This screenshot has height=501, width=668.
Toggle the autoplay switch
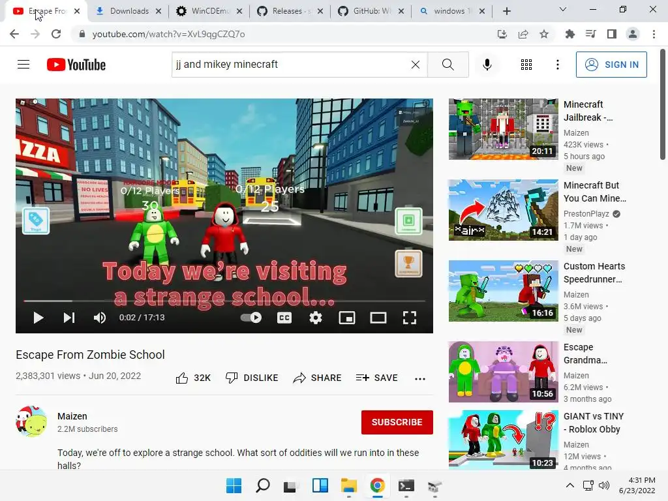(251, 318)
